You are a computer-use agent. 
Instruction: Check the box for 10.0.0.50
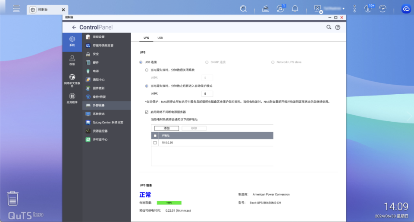tap(155, 143)
